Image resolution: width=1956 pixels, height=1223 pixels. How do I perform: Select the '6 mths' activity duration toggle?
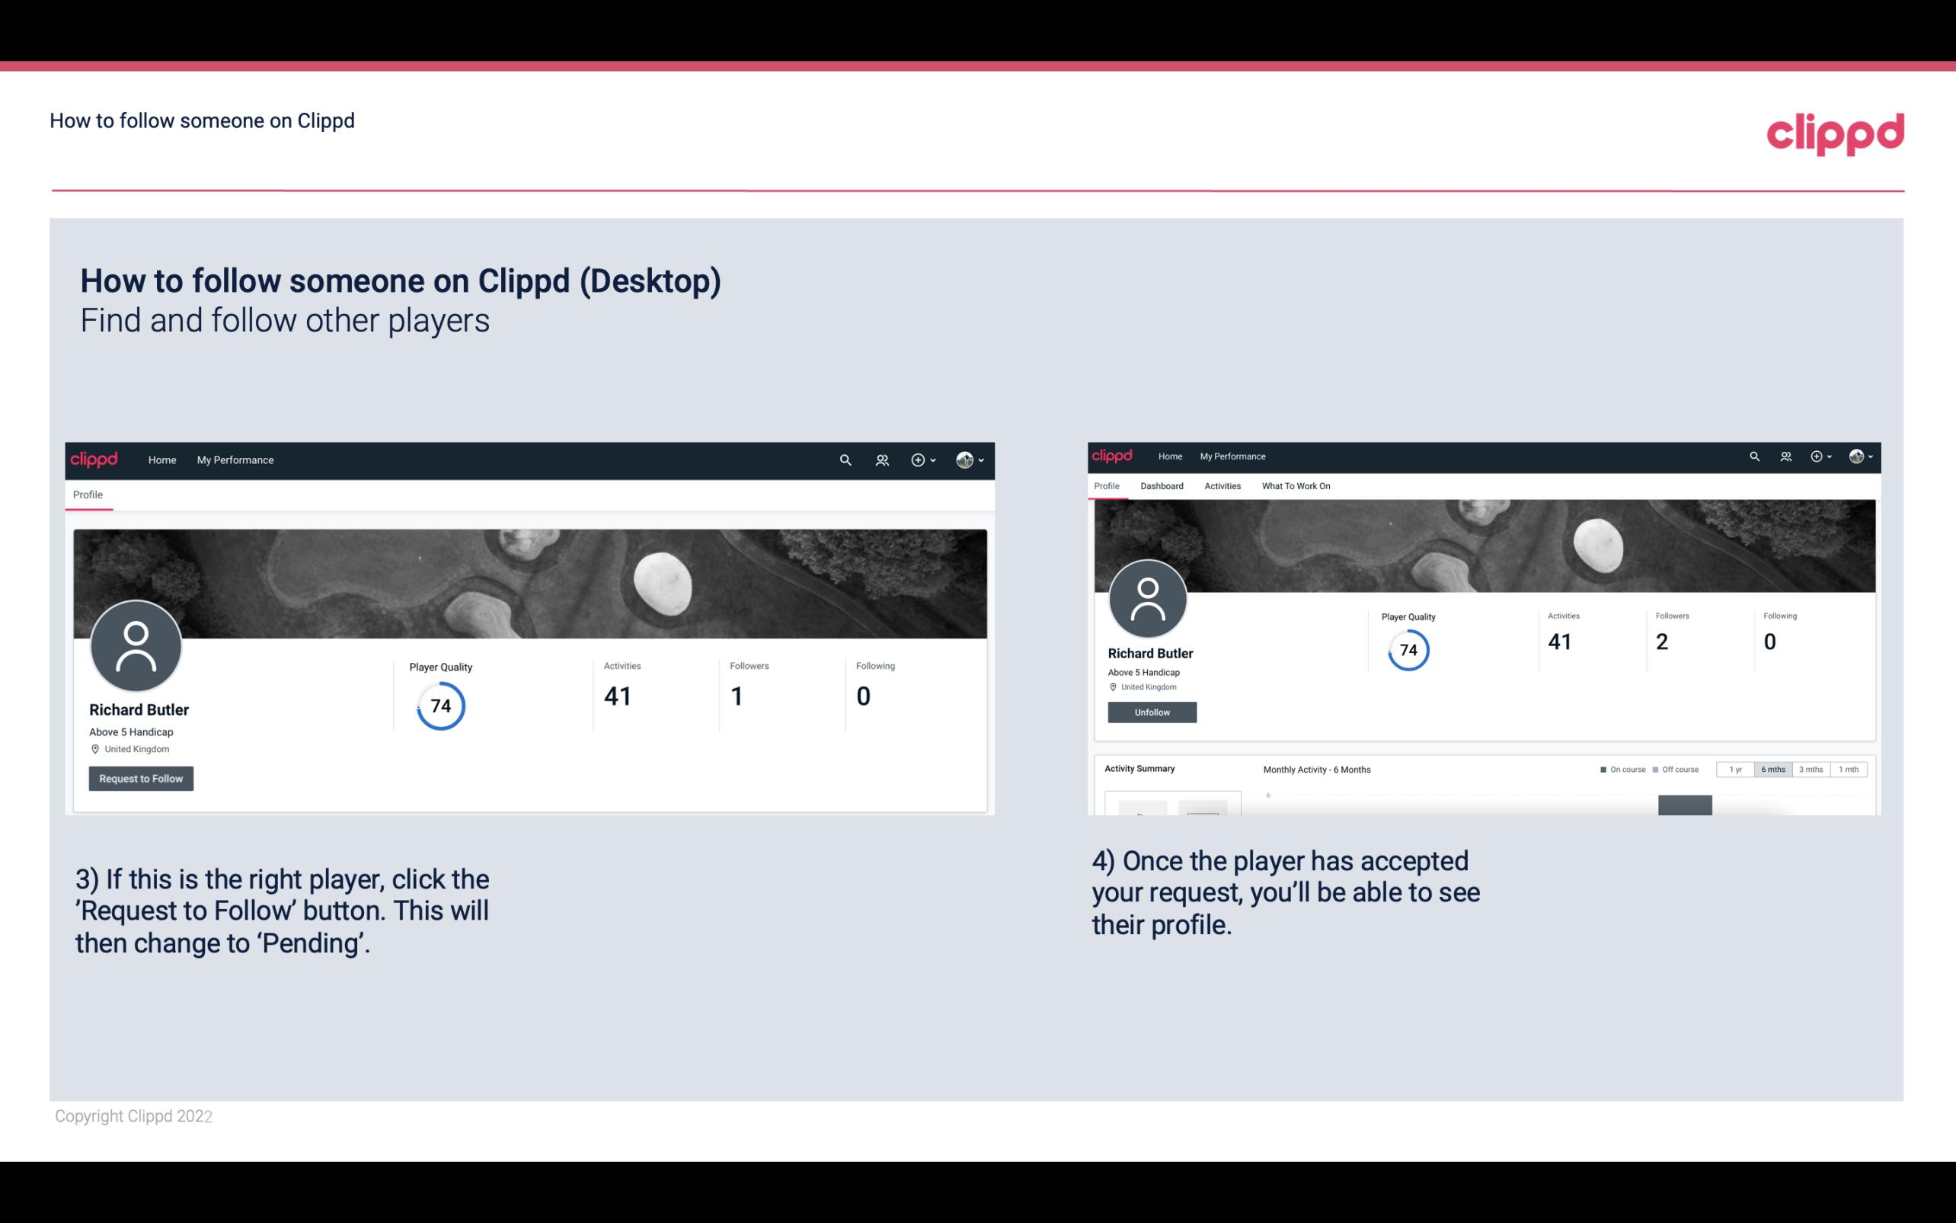(x=1773, y=770)
